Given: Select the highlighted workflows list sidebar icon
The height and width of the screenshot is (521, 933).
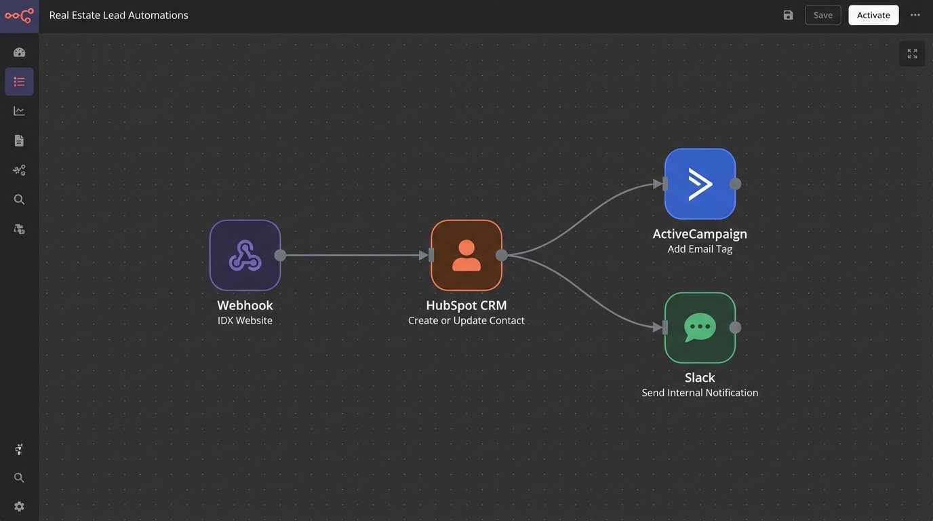Looking at the screenshot, I should [x=19, y=81].
